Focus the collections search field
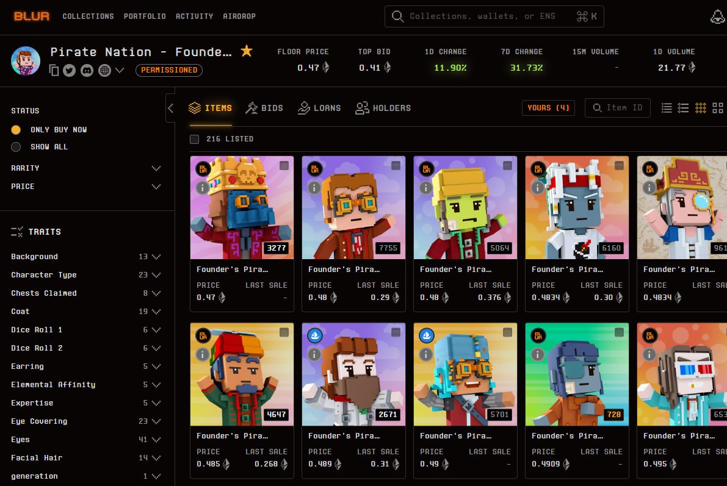The height and width of the screenshot is (486, 727). pyautogui.click(x=494, y=16)
